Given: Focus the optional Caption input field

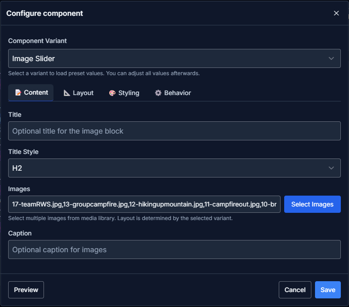Looking at the screenshot, I should coord(174,249).
